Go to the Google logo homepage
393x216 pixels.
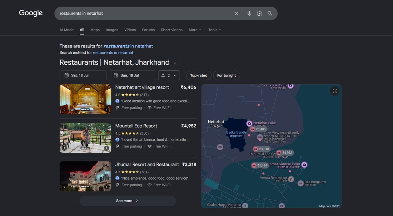pos(31,13)
